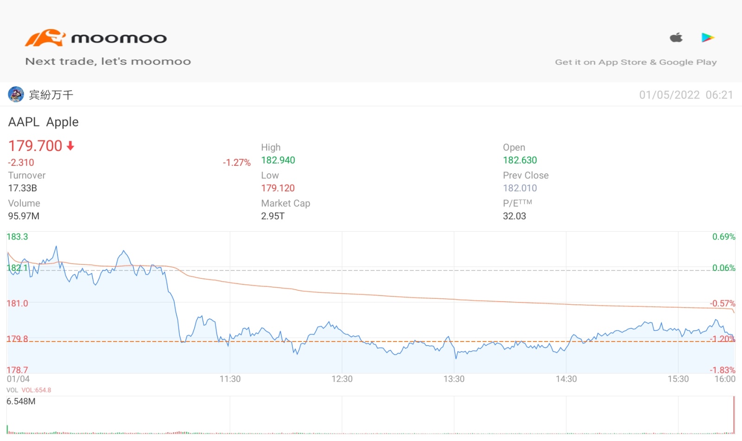
Task: Click the 12:30 time axis marker
Action: 342,379
